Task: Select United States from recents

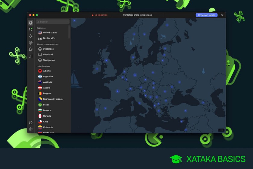Action: (50, 33)
